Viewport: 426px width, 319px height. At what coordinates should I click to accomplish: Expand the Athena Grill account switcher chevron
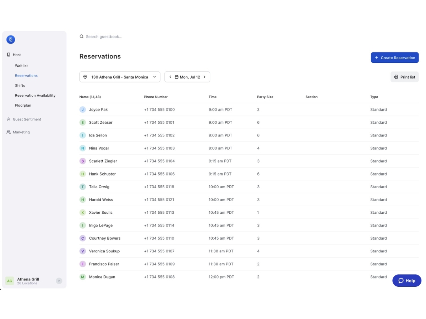pyautogui.click(x=59, y=281)
